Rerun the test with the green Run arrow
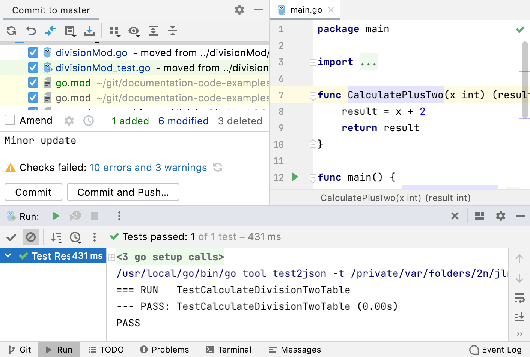The height and width of the screenshot is (357, 530). [56, 216]
